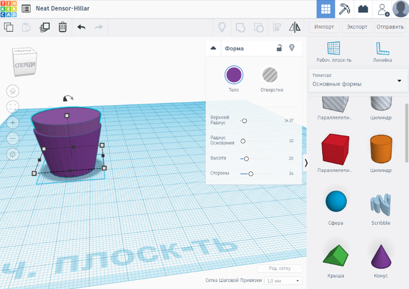Select the Линейка ruler tool
Screen dimensions: 409x289
coord(382,52)
